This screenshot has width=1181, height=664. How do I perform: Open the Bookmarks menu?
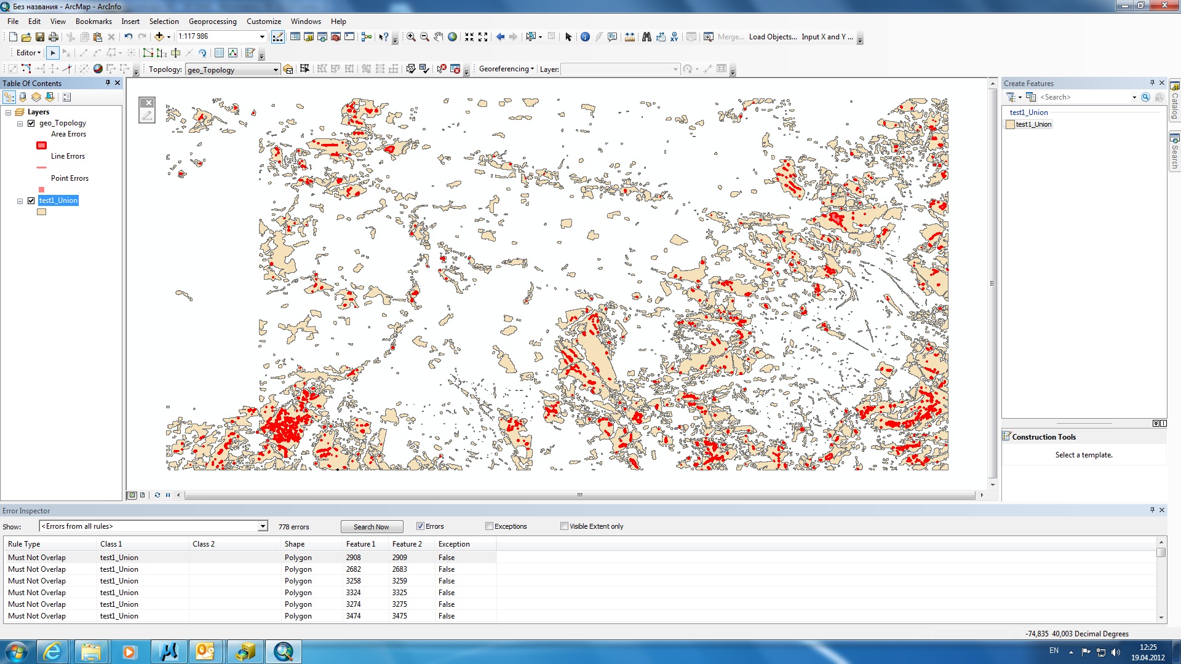pos(93,21)
